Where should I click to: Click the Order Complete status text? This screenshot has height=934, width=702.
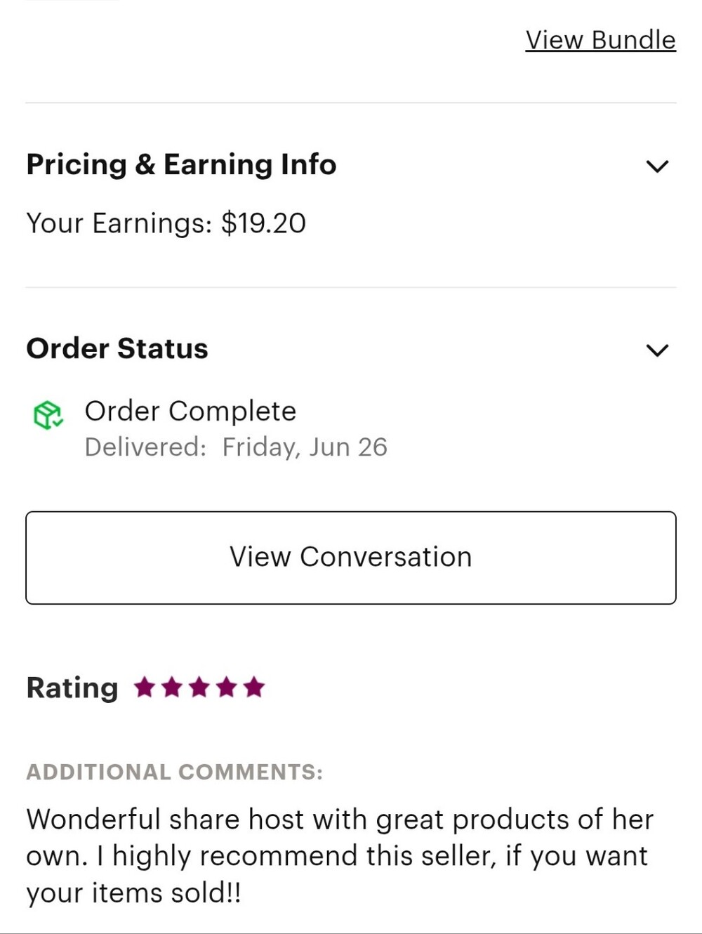pos(190,411)
